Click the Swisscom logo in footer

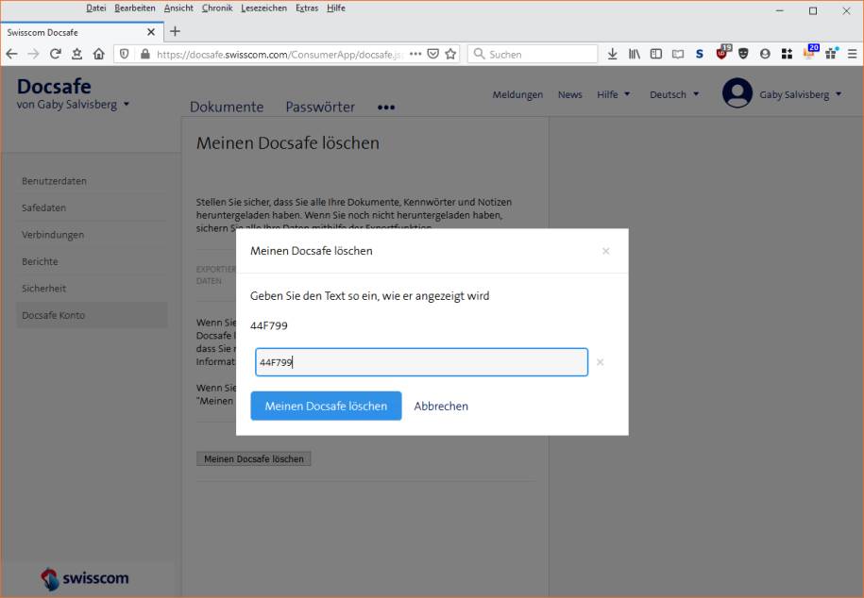pos(84,578)
